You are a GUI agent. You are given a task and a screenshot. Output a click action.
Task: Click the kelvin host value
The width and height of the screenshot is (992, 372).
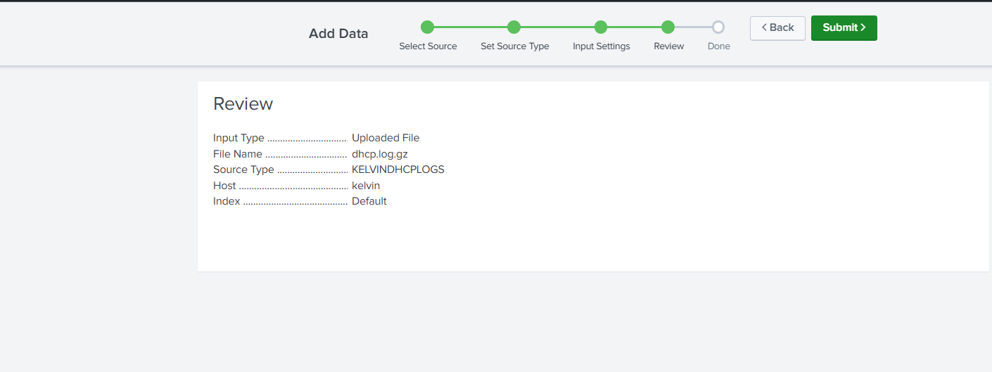tap(366, 186)
